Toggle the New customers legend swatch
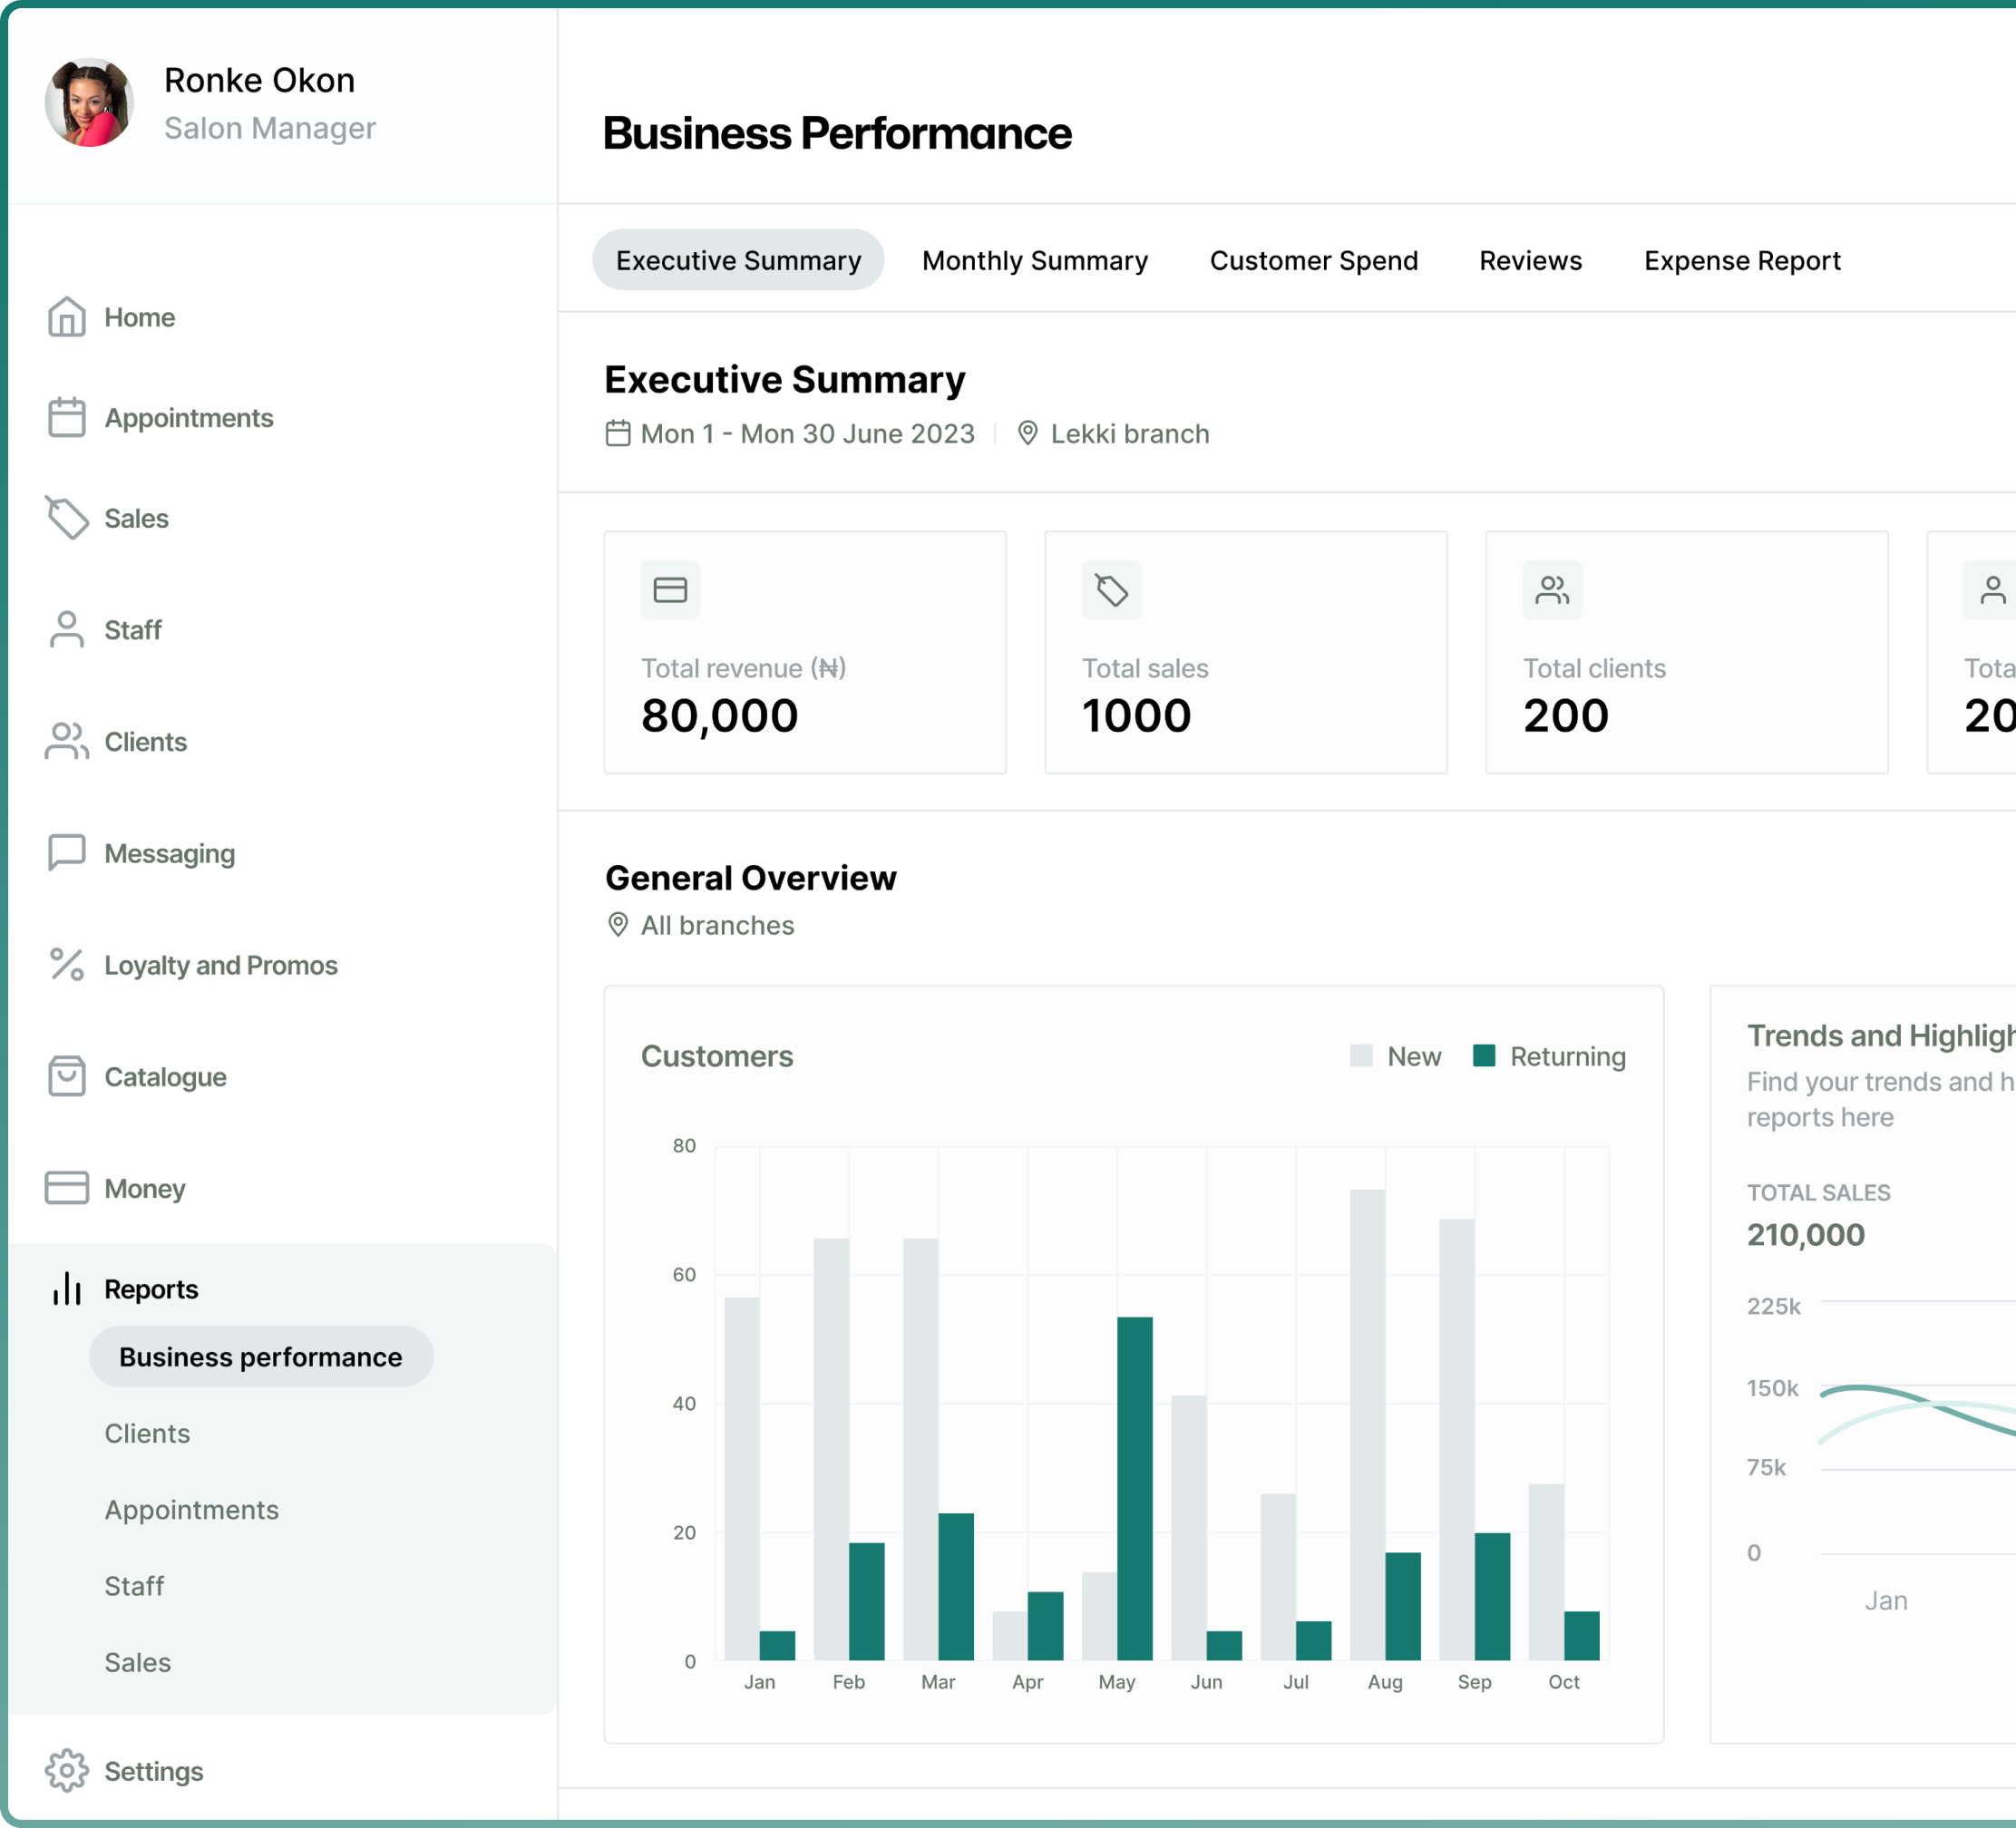The height and width of the screenshot is (1828, 2016). click(x=1360, y=1056)
